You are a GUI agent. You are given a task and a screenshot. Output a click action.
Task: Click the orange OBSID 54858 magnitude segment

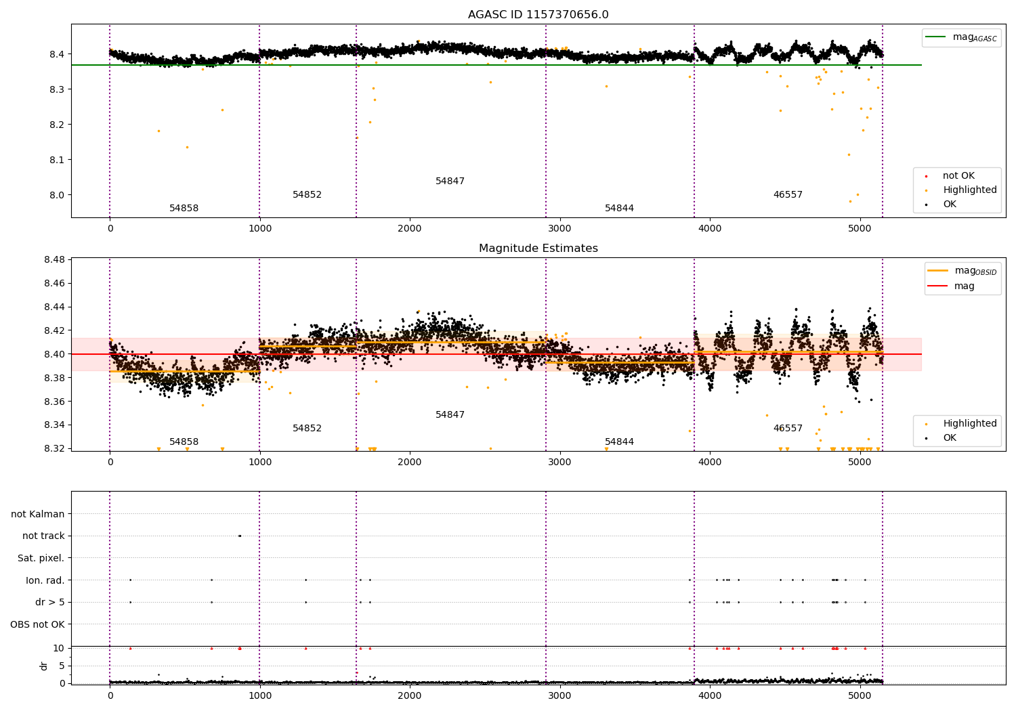coord(184,371)
